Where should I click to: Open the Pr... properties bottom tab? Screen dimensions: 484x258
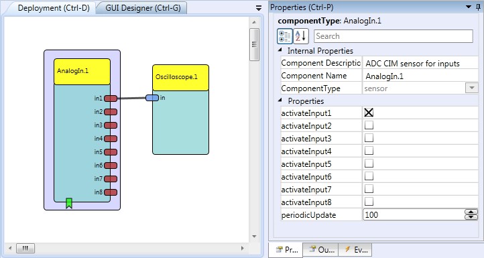point(286,250)
